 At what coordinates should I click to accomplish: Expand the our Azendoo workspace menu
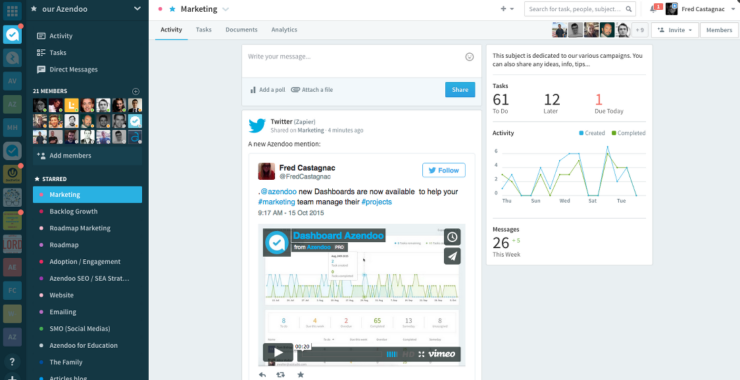pos(137,9)
